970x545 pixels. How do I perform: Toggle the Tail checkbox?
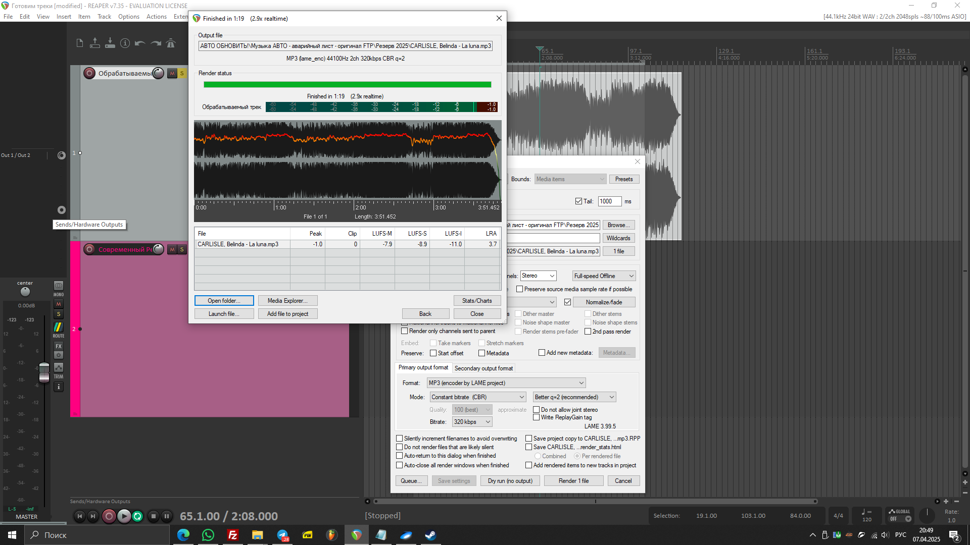point(578,201)
